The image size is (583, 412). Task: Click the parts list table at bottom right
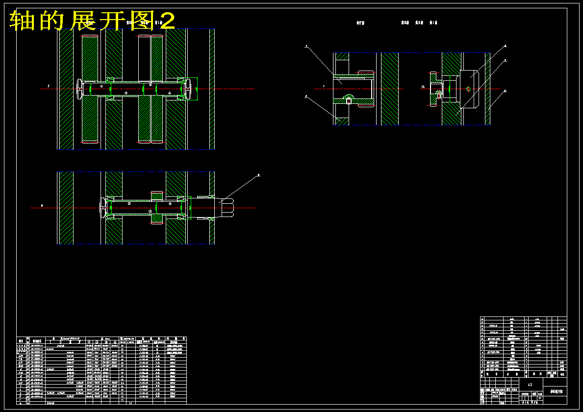pos(524,347)
